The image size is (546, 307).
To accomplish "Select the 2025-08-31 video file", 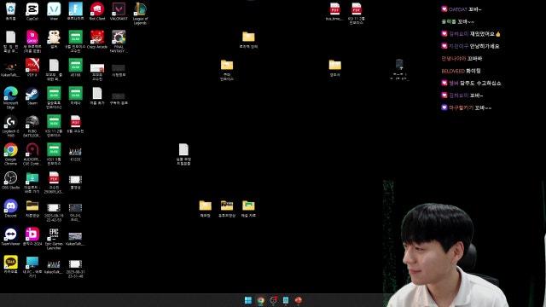I will (76, 269).
